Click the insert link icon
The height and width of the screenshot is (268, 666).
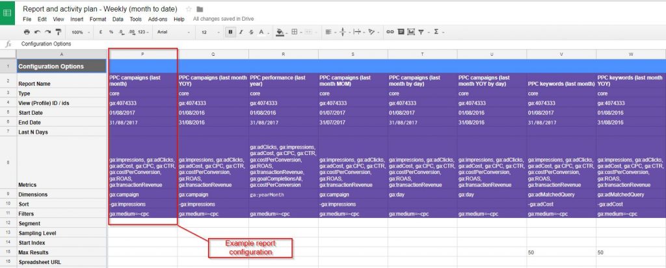pos(390,32)
